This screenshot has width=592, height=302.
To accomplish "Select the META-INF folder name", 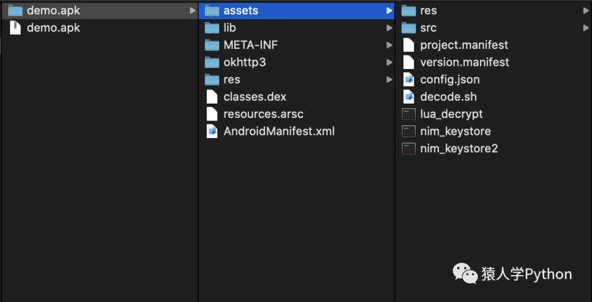I will [251, 45].
